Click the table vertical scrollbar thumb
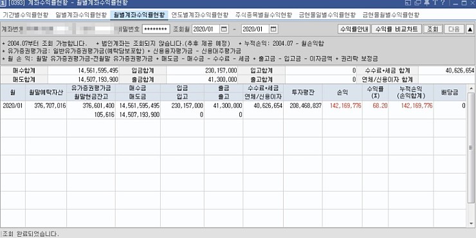This screenshot has width=476, height=238. point(471,148)
